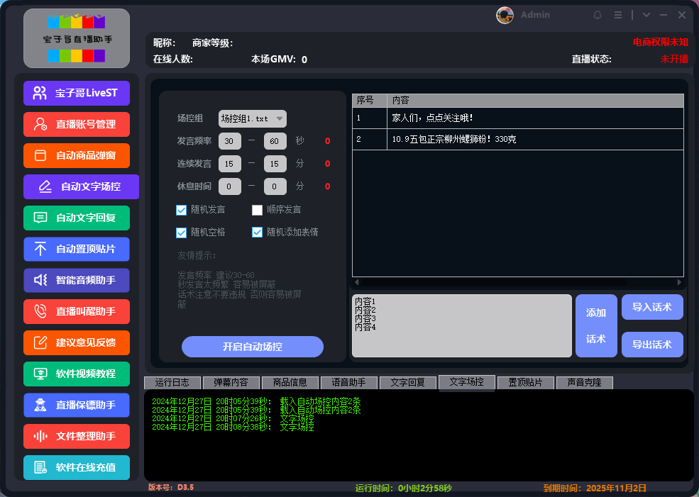The height and width of the screenshot is (497, 699).
Task: Uncheck 随机添加表情 option
Action: tap(257, 232)
